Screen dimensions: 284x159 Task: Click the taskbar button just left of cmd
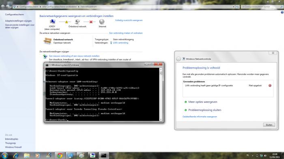[93, 155]
